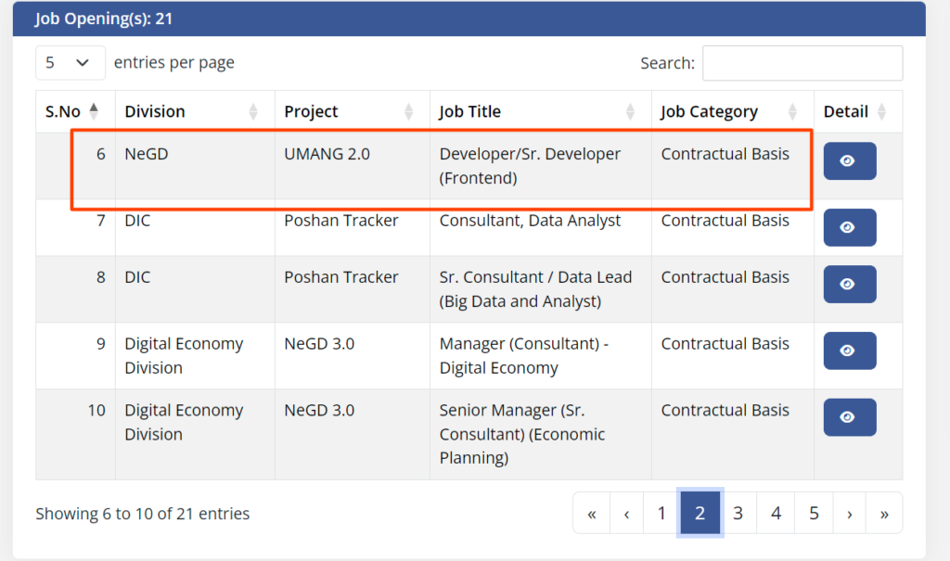Select current pagination page 2

pyautogui.click(x=700, y=514)
